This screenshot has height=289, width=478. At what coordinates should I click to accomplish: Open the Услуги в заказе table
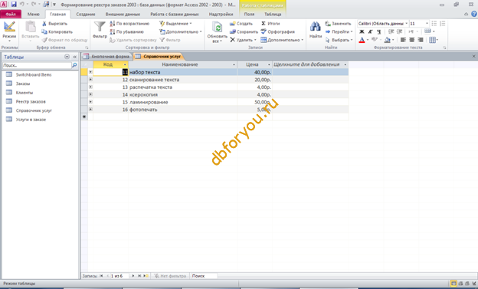click(x=31, y=120)
